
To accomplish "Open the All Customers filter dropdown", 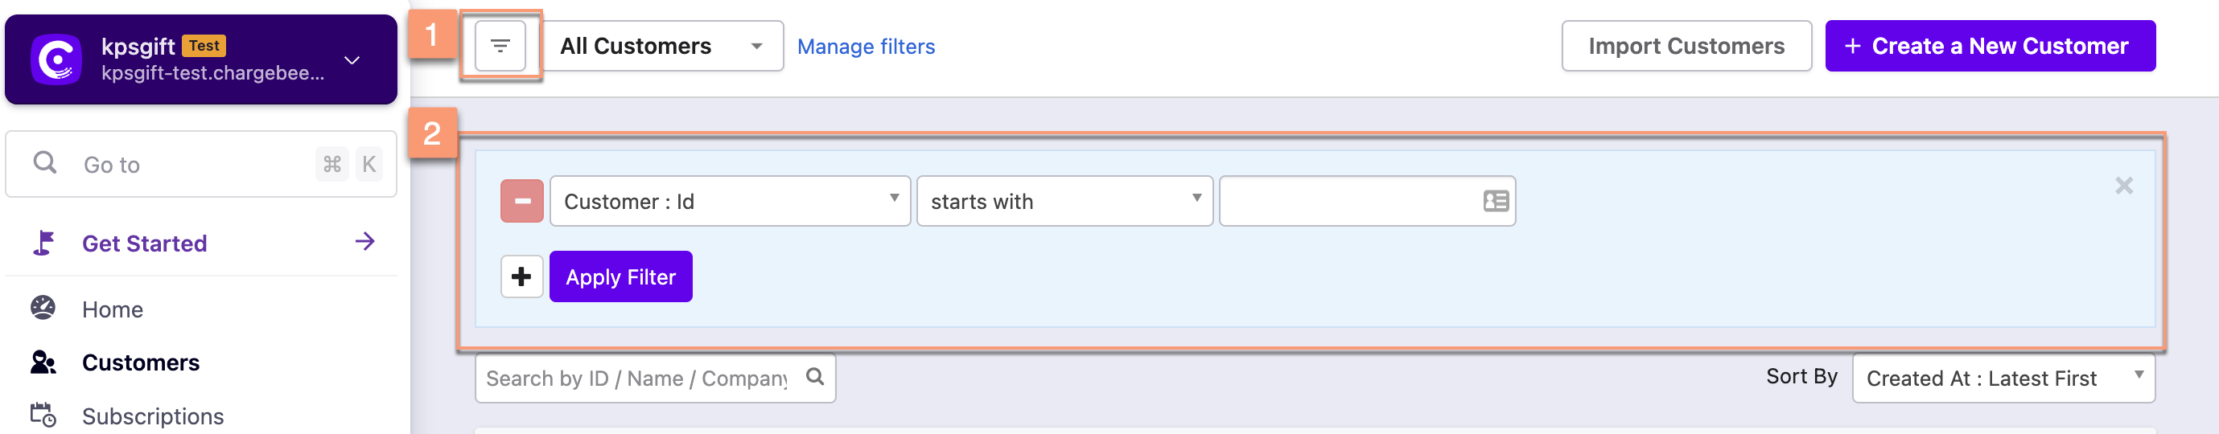I will tap(662, 47).
